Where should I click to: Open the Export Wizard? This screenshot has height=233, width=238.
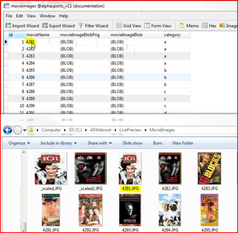(58, 26)
